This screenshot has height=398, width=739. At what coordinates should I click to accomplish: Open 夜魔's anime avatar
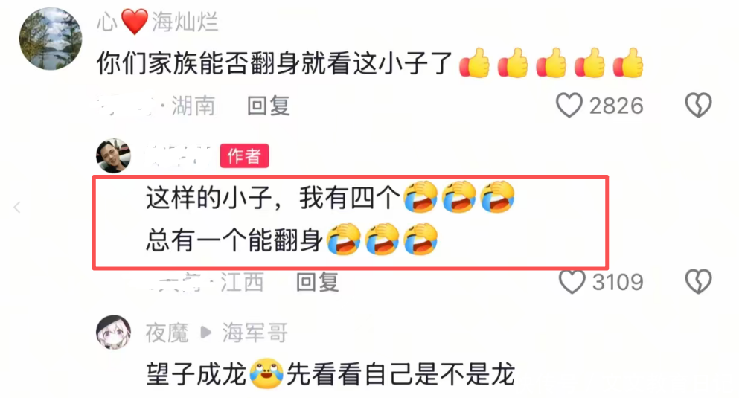click(114, 332)
